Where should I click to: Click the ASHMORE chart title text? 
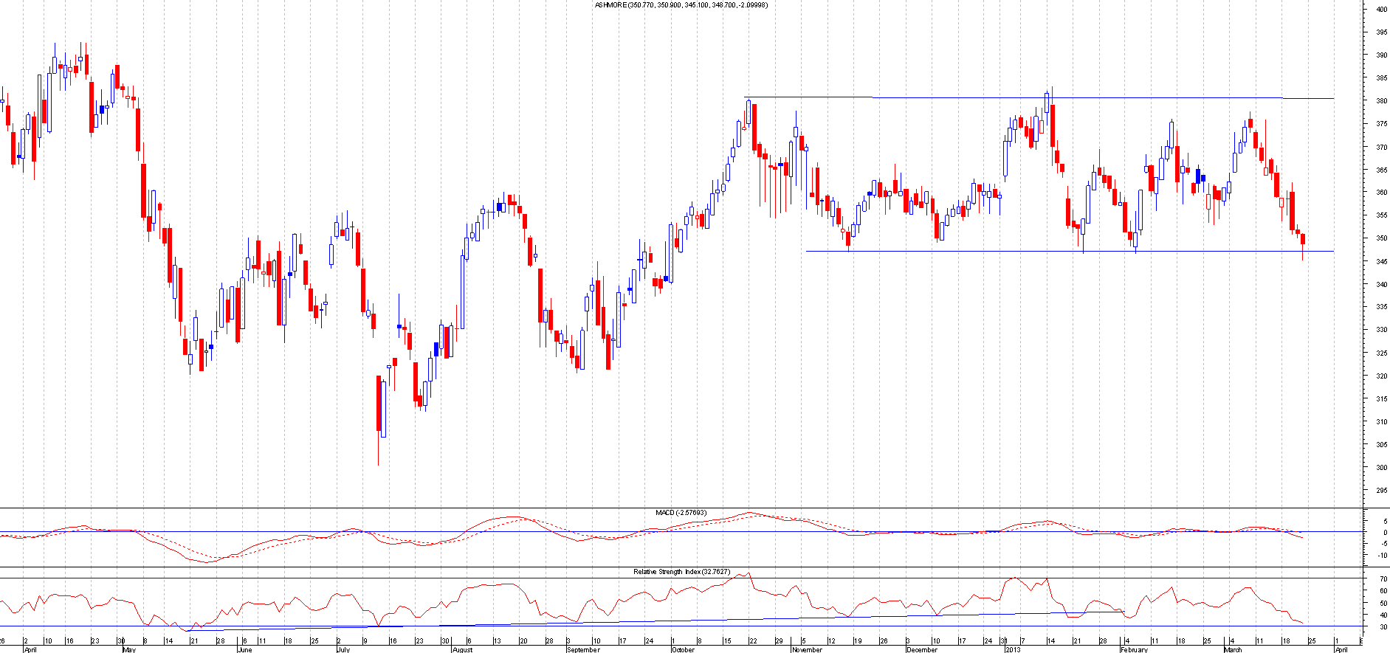[x=681, y=5]
